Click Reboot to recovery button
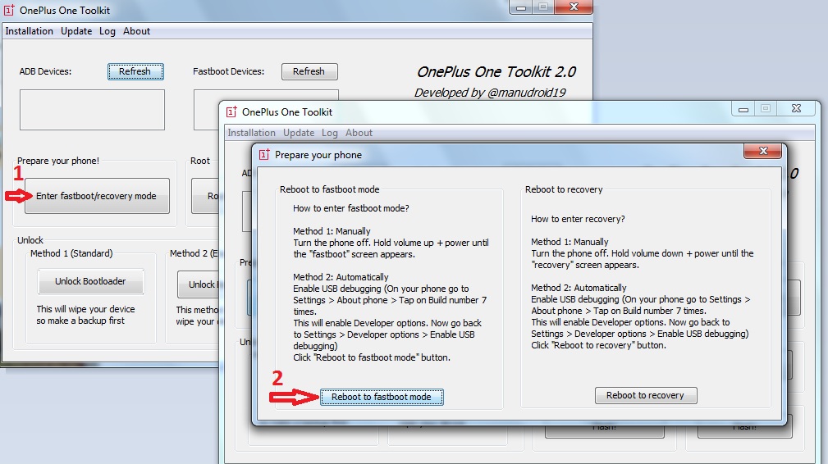Screen dimensions: 828x464 [x=645, y=395]
